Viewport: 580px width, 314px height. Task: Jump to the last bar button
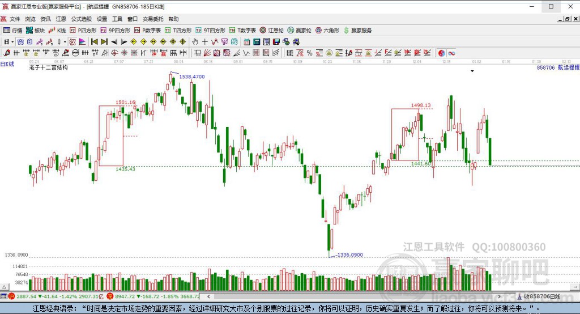pos(104,42)
